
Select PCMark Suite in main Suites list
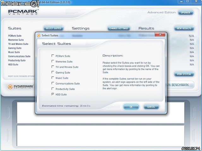(x=15, y=36)
